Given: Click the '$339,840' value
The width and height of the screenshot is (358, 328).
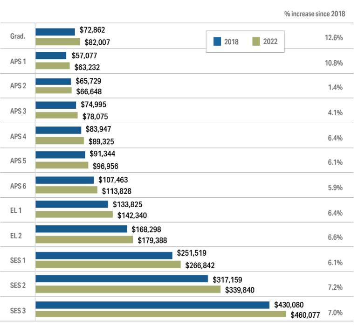Looking at the screenshot, I should click(240, 290).
